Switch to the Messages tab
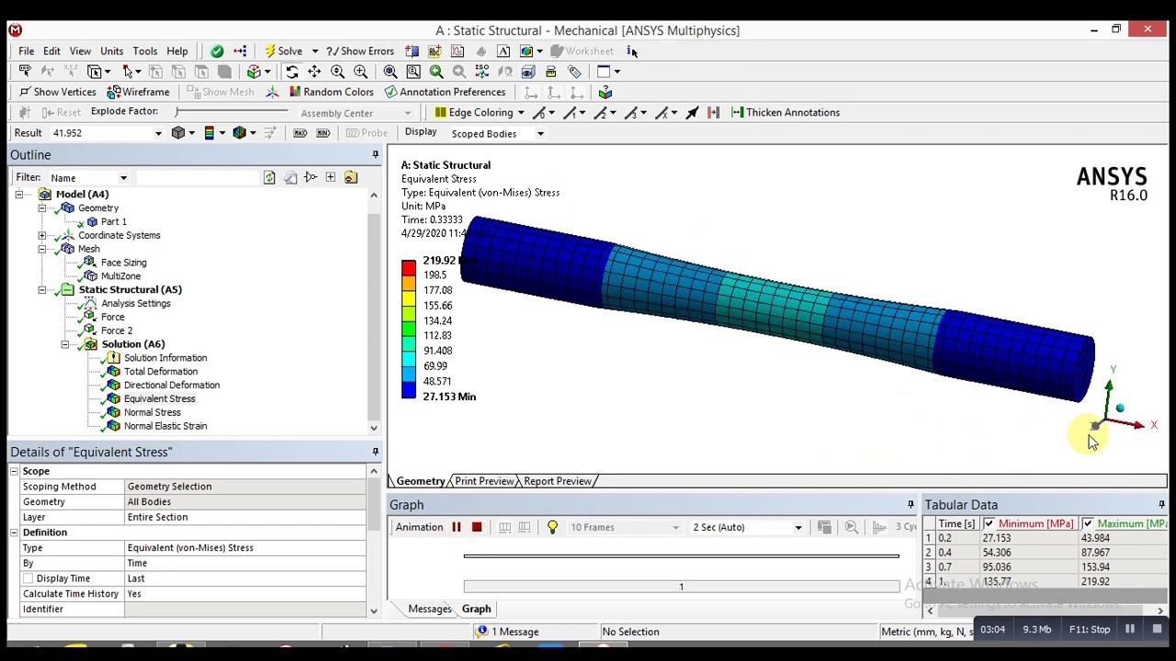 pos(429,609)
